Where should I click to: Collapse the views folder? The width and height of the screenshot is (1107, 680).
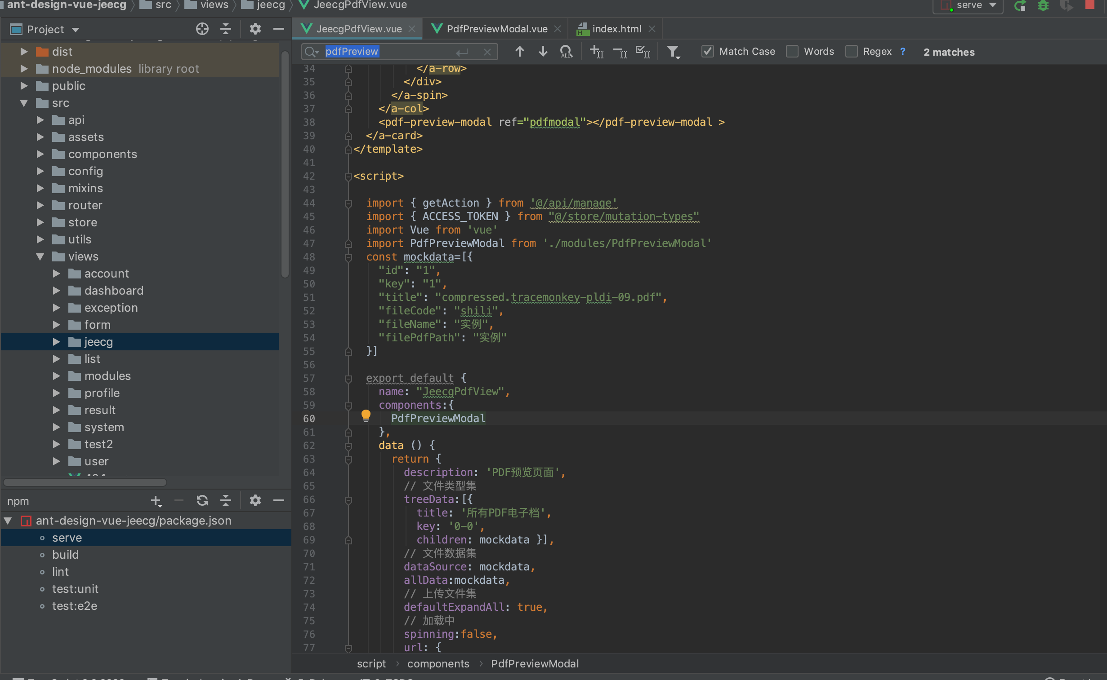click(x=40, y=256)
